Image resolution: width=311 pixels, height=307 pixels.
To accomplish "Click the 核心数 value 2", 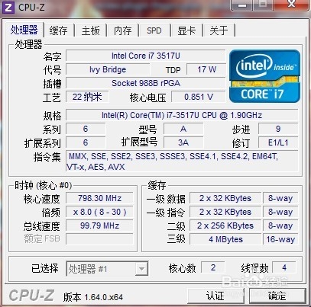I will [213, 267].
